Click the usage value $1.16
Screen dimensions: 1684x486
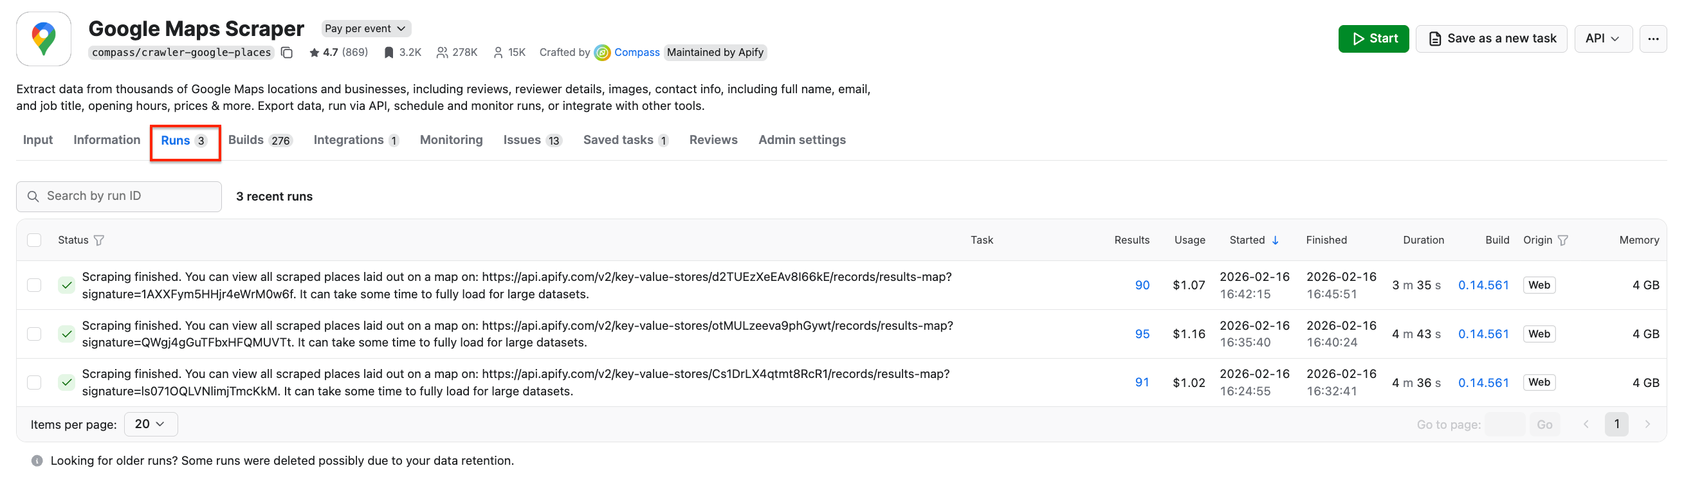[x=1189, y=334]
